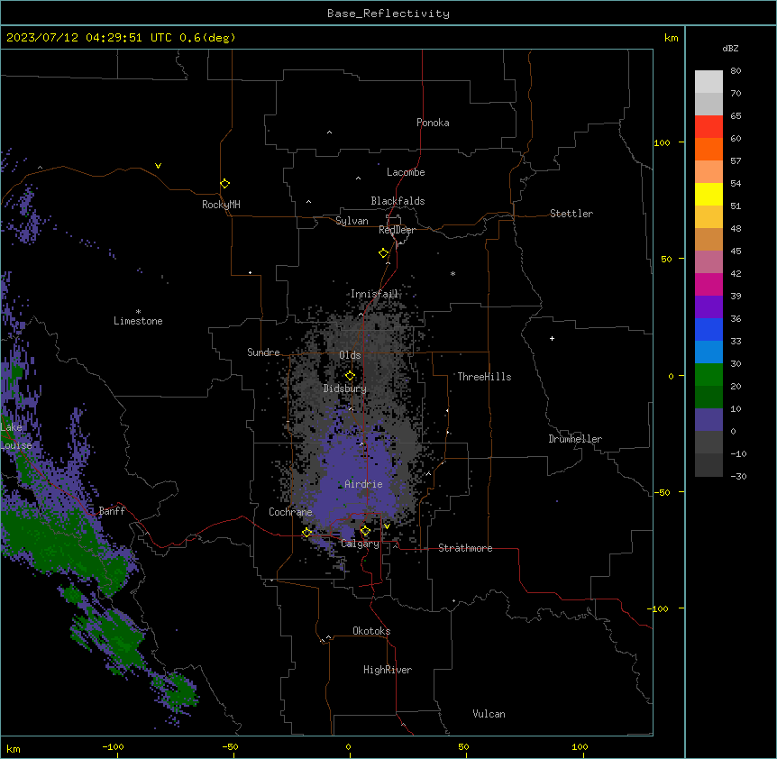Screen dimensions: 777x759
Task: Click the Innisfail town label
Action: [374, 294]
